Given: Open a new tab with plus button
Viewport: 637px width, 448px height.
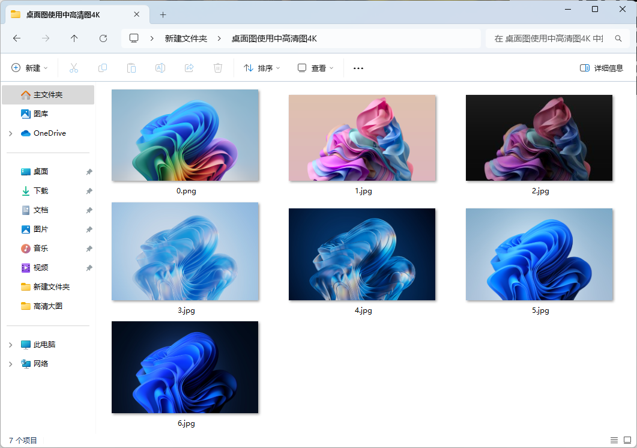Looking at the screenshot, I should 163,14.
